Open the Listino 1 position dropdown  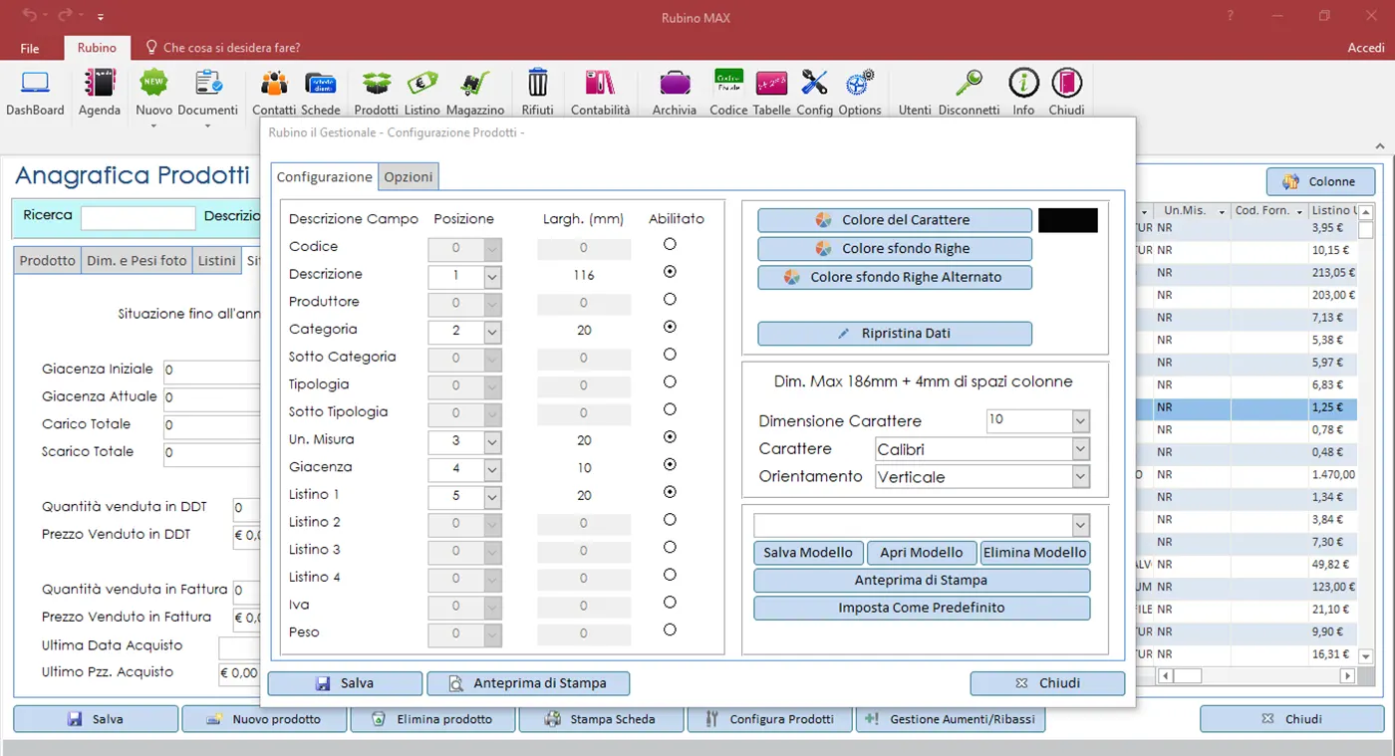tap(492, 496)
